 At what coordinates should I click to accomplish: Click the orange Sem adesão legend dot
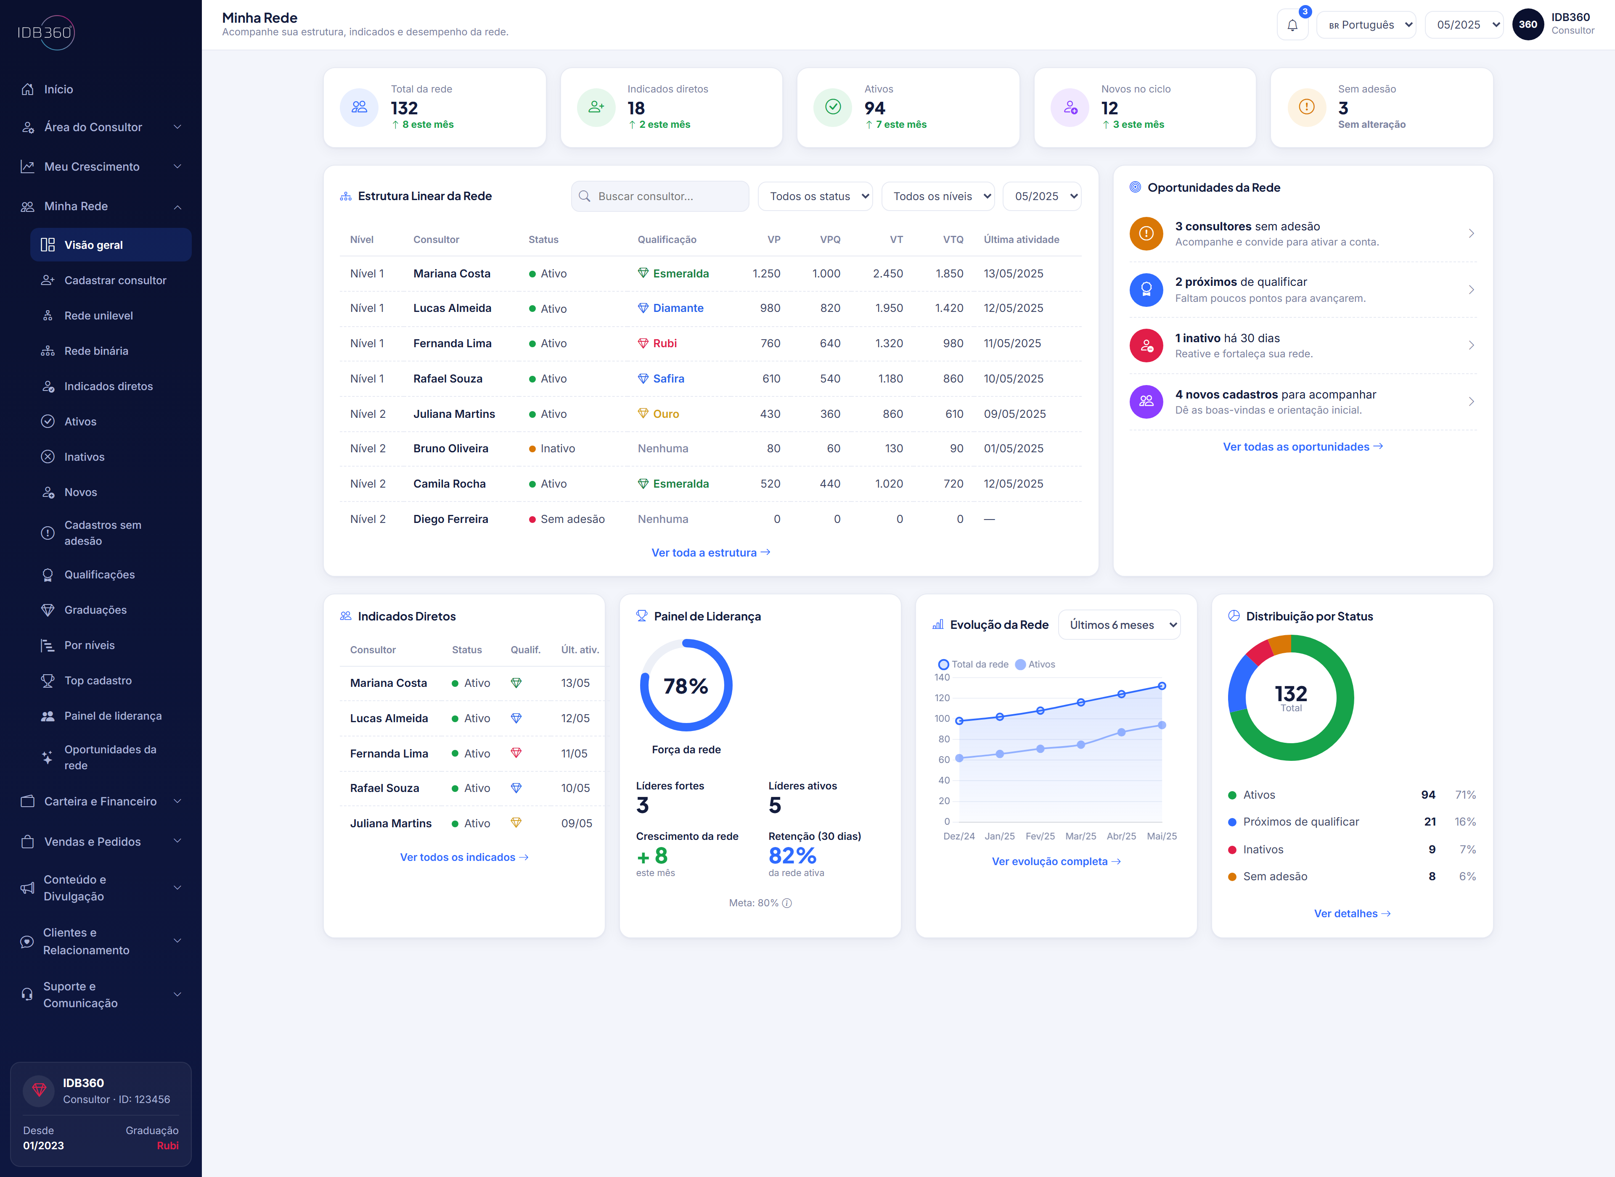click(x=1232, y=877)
